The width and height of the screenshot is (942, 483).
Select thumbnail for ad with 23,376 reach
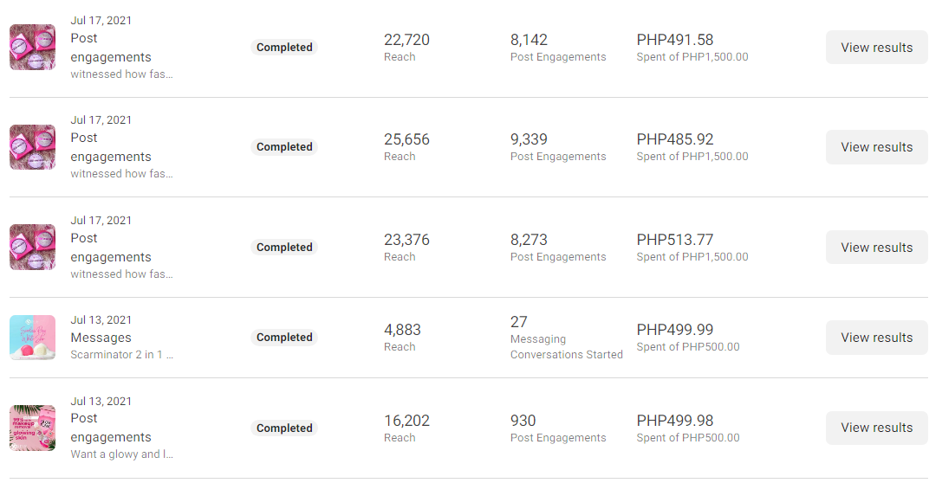32,247
